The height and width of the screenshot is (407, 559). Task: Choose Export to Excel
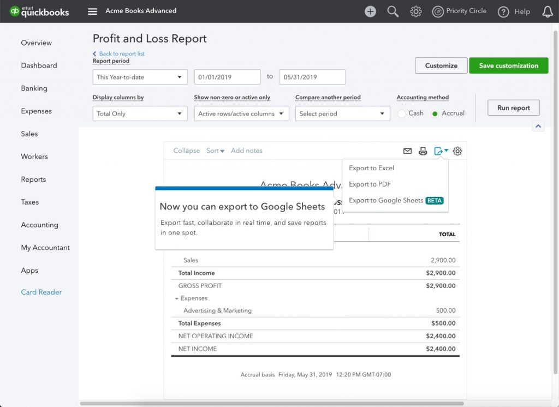point(371,168)
